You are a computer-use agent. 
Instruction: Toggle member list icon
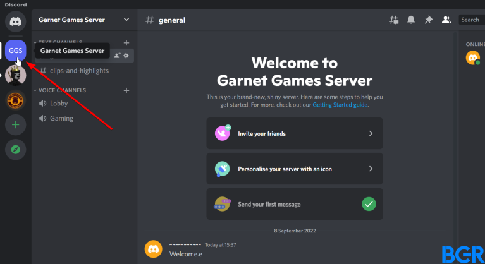446,20
